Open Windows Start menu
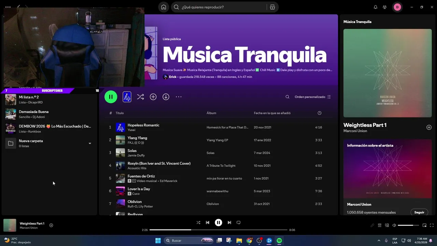The image size is (437, 246). (x=158, y=241)
